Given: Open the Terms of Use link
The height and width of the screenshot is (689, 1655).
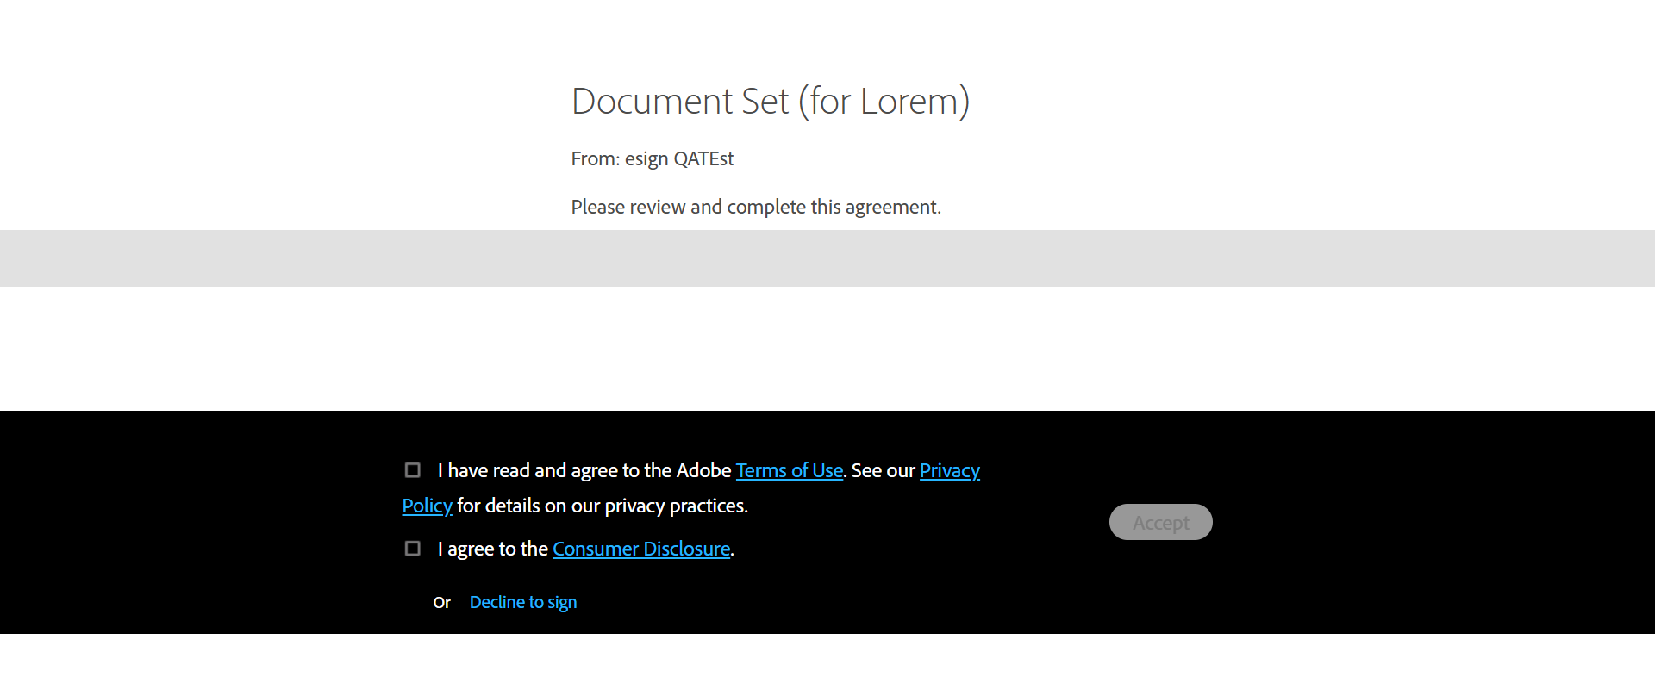Looking at the screenshot, I should tap(789, 471).
